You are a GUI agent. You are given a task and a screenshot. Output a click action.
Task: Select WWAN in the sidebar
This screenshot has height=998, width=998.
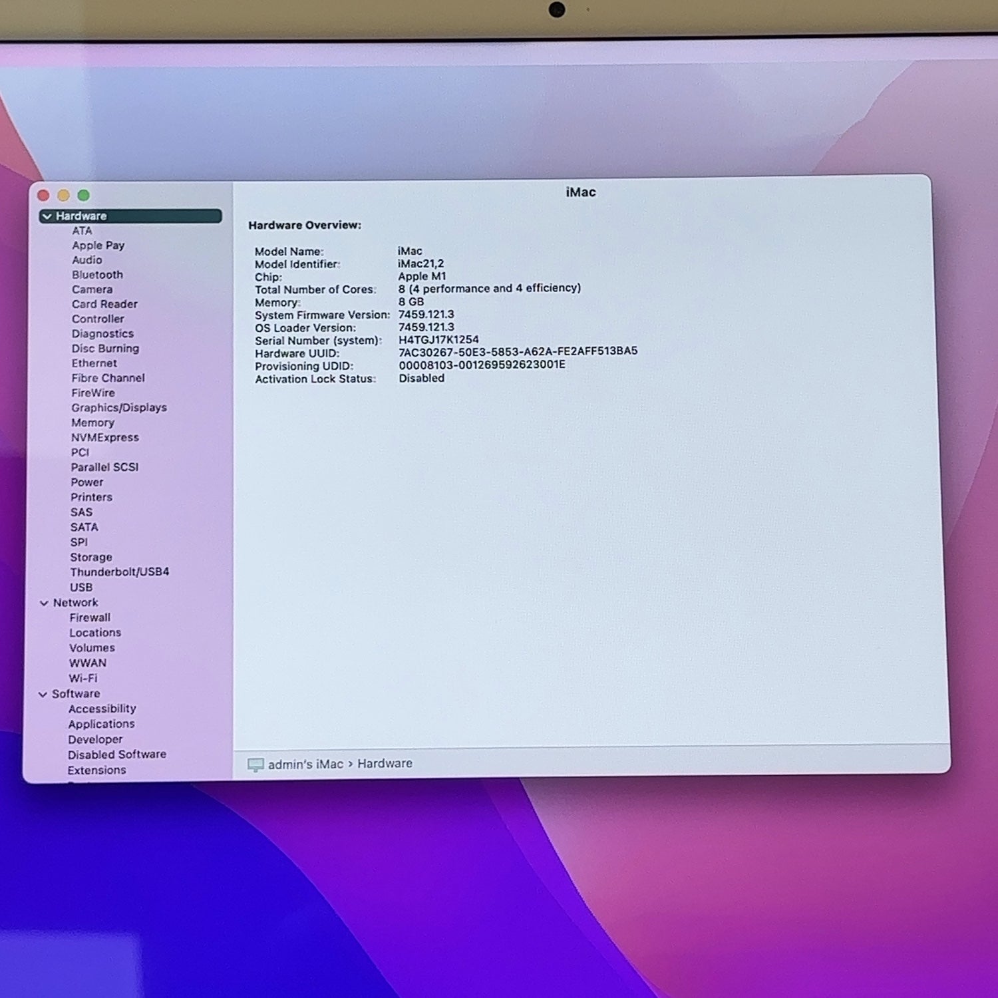[x=88, y=663]
